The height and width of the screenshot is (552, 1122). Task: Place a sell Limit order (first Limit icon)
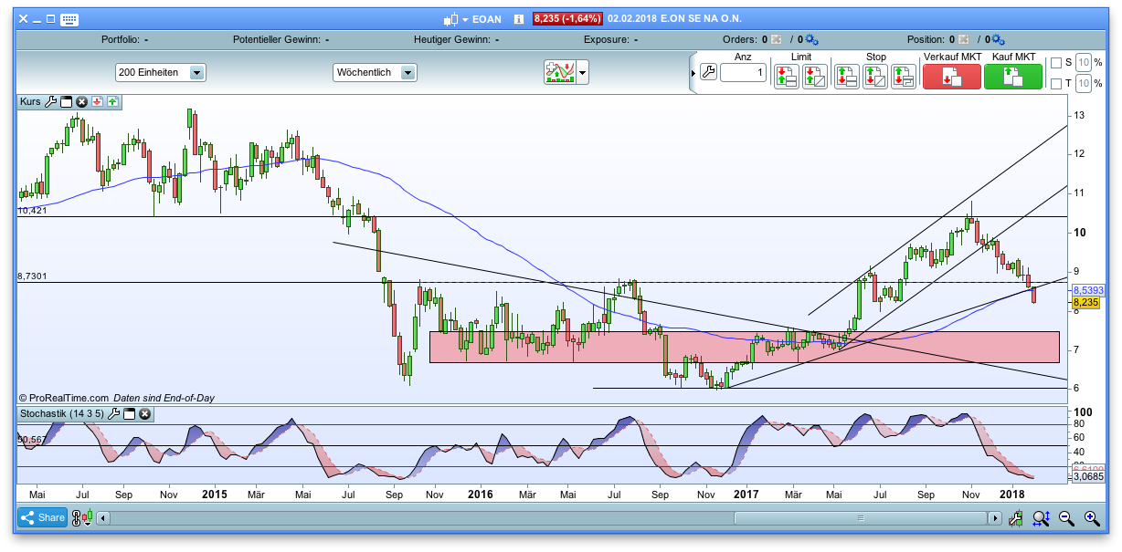[786, 77]
